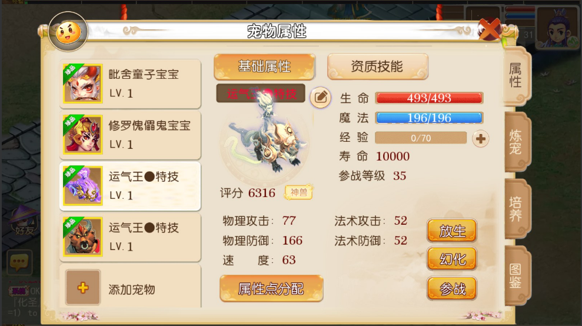Image resolution: width=582 pixels, height=326 pixels.
Task: Click the plus icon to add pet
Action: coord(83,287)
